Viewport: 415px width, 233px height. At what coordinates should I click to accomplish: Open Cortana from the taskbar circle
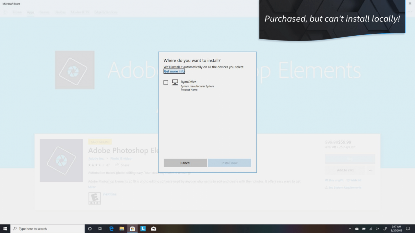[90, 228]
